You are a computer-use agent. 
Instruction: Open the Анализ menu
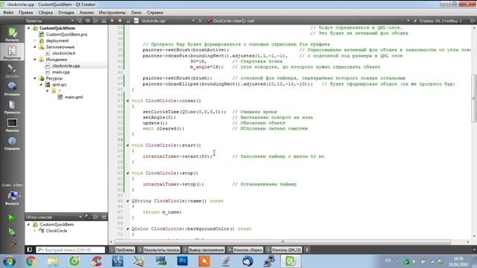click(x=86, y=13)
